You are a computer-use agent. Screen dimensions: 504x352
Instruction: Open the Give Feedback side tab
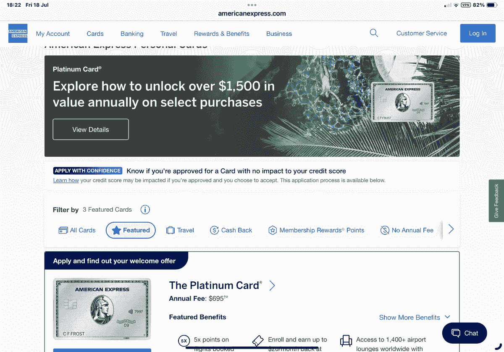(496, 201)
